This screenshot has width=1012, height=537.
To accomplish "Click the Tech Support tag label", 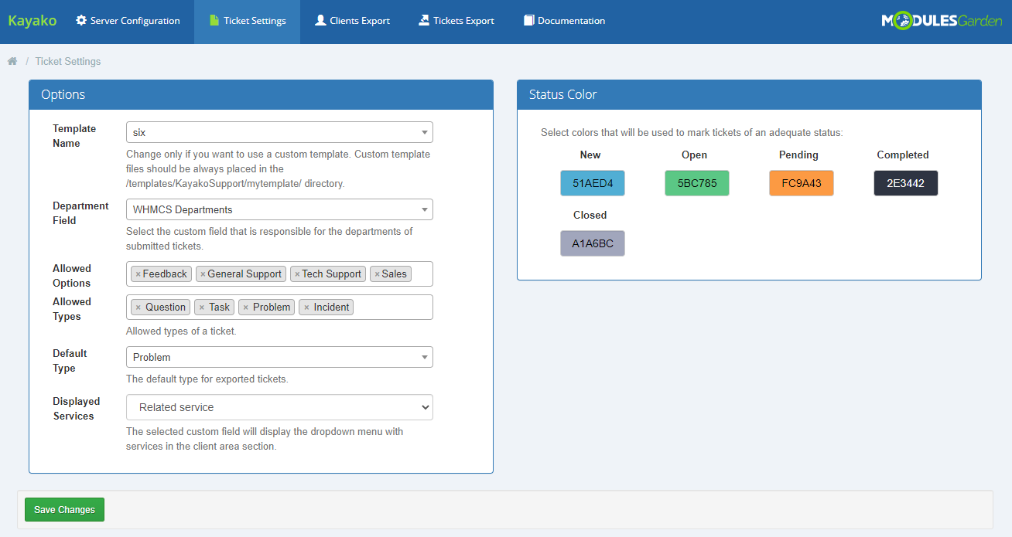I will pos(332,274).
